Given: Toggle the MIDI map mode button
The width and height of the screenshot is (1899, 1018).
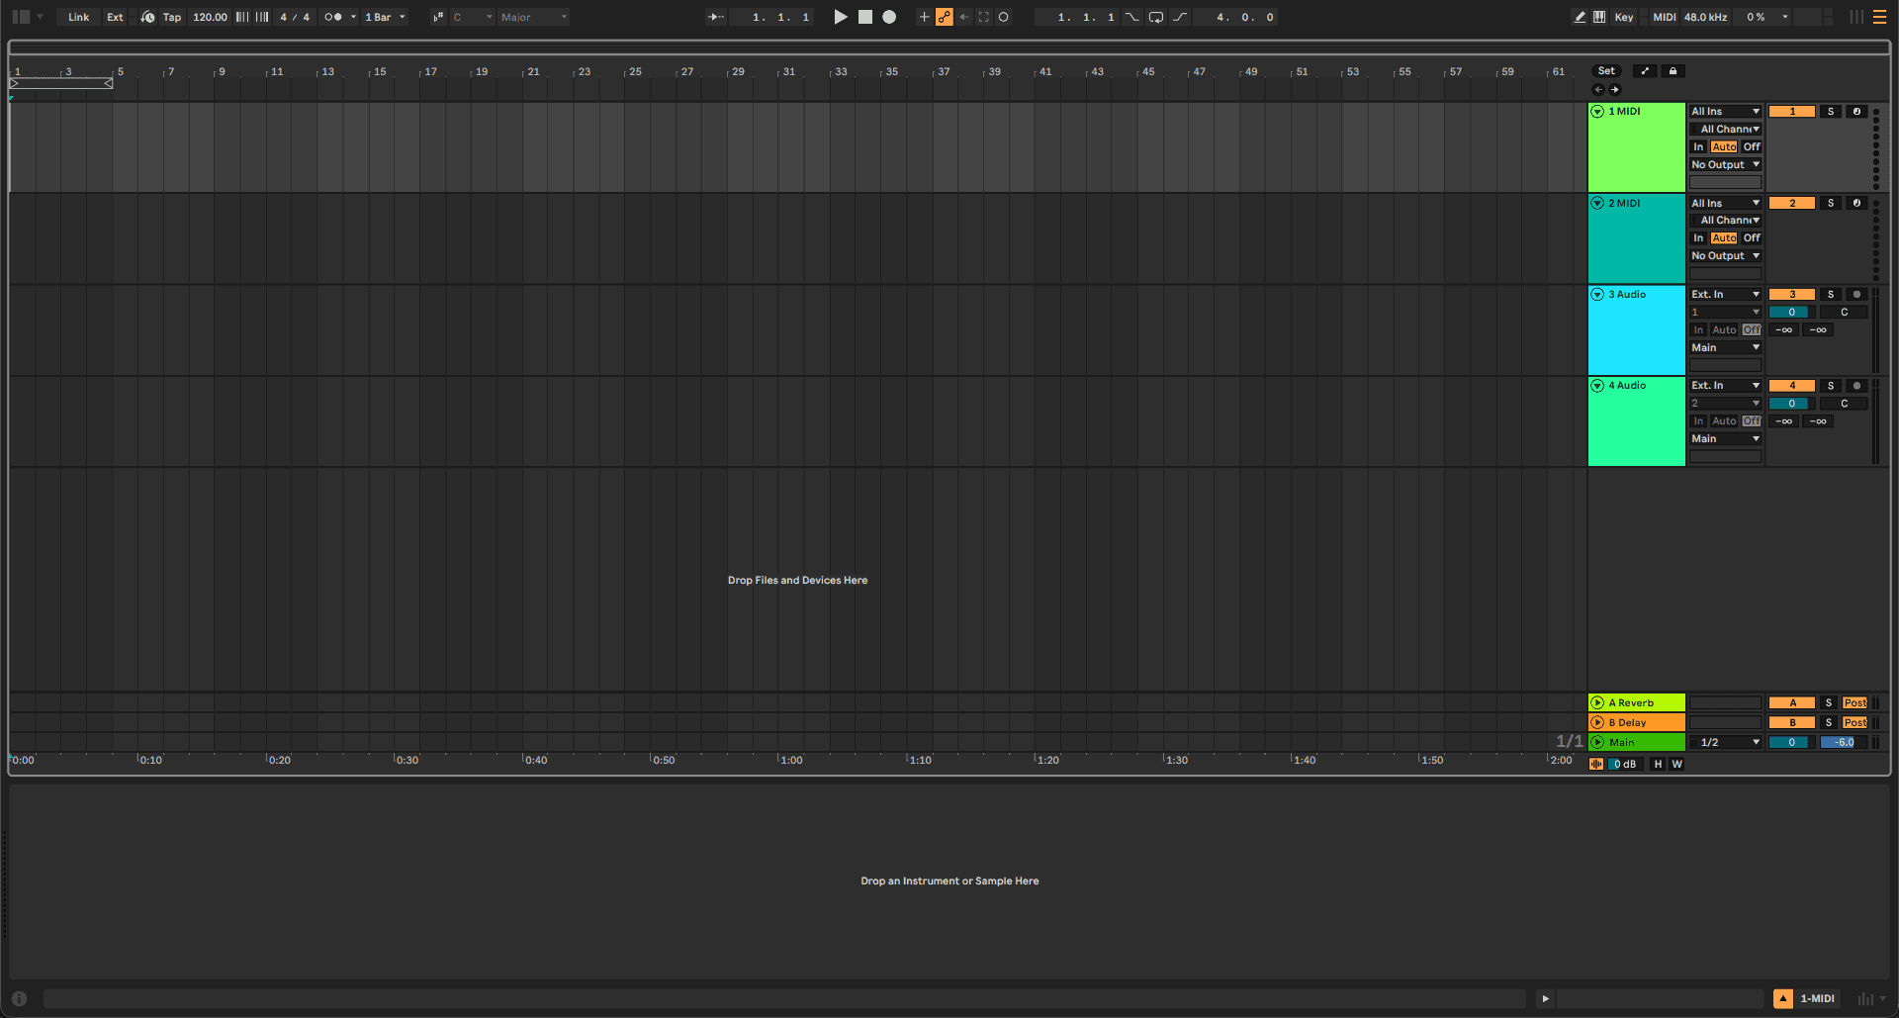Looking at the screenshot, I should (1665, 17).
